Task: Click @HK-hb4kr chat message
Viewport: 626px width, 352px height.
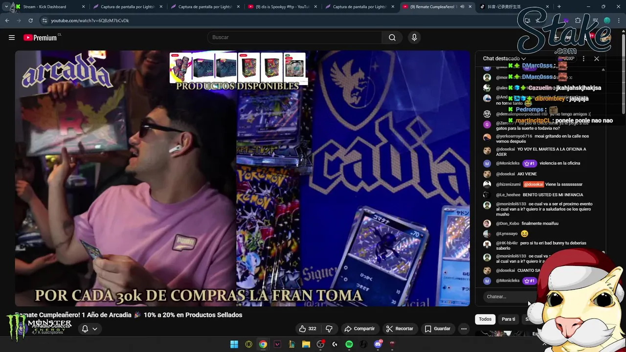Action: (540, 245)
